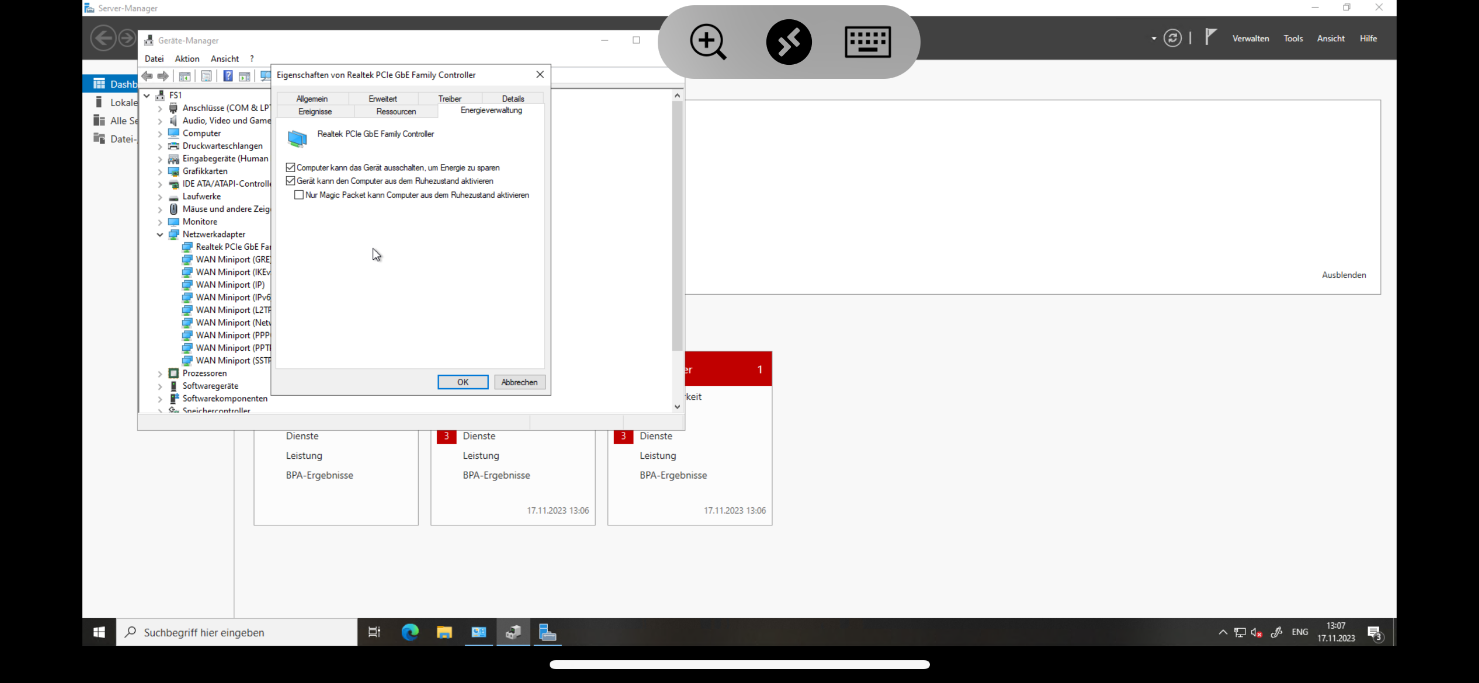The width and height of the screenshot is (1479, 683).
Task: Click the remote desktop connection icon in overlay
Action: point(789,41)
